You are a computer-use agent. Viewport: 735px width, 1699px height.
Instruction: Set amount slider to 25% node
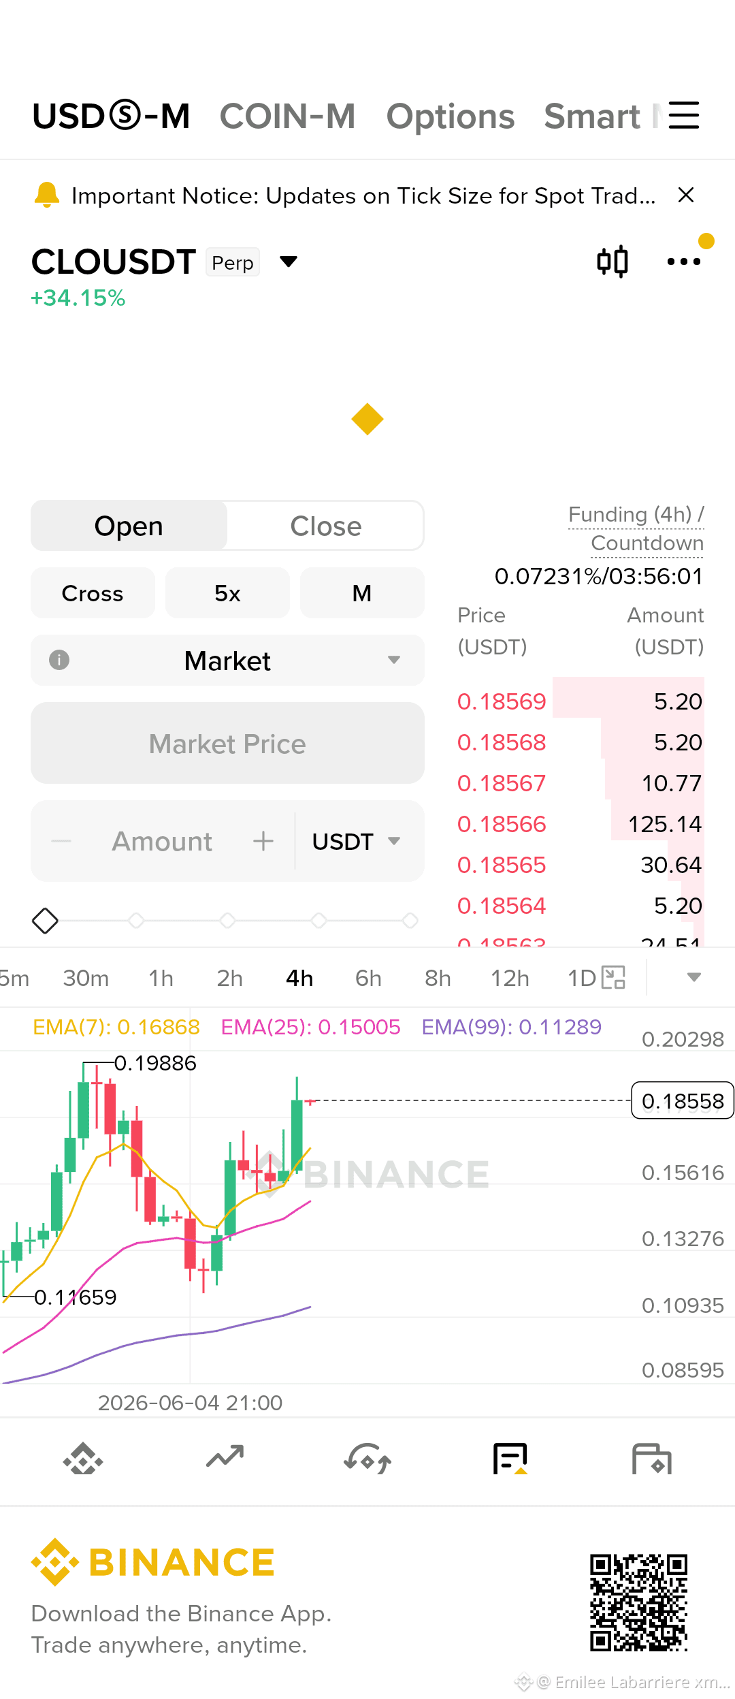pyautogui.click(x=136, y=921)
